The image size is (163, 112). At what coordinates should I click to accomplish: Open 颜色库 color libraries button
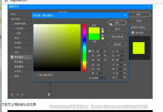[117, 44]
